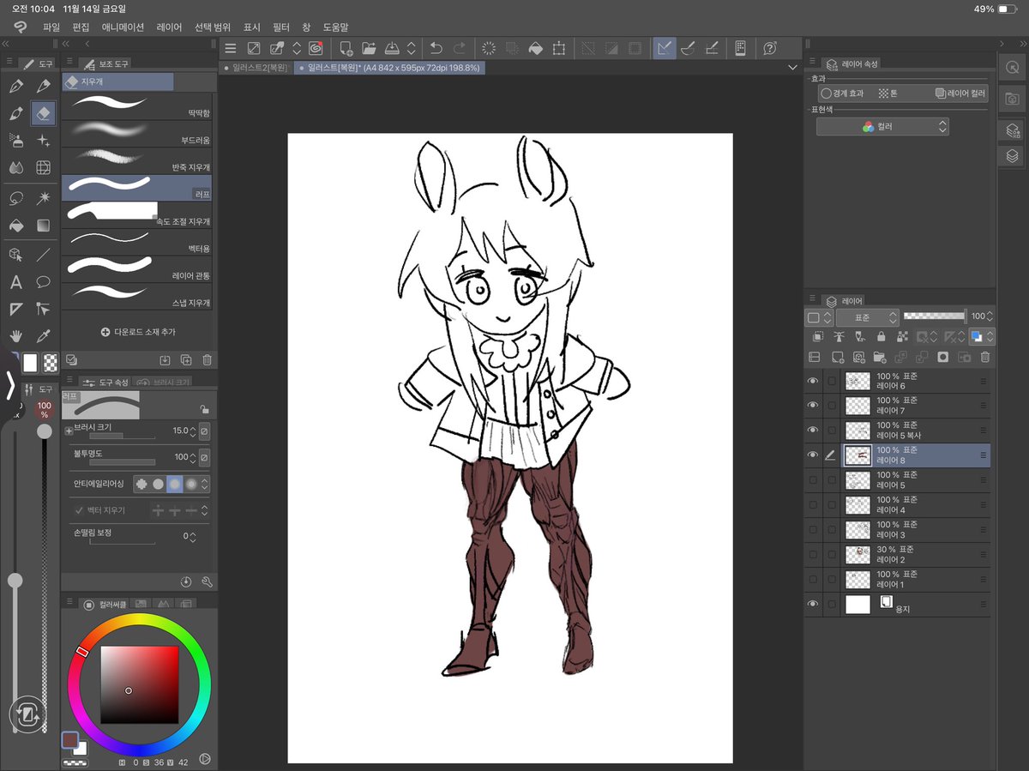The width and height of the screenshot is (1029, 771).
Task: Click 레이어 컬러 button
Action: (960, 93)
